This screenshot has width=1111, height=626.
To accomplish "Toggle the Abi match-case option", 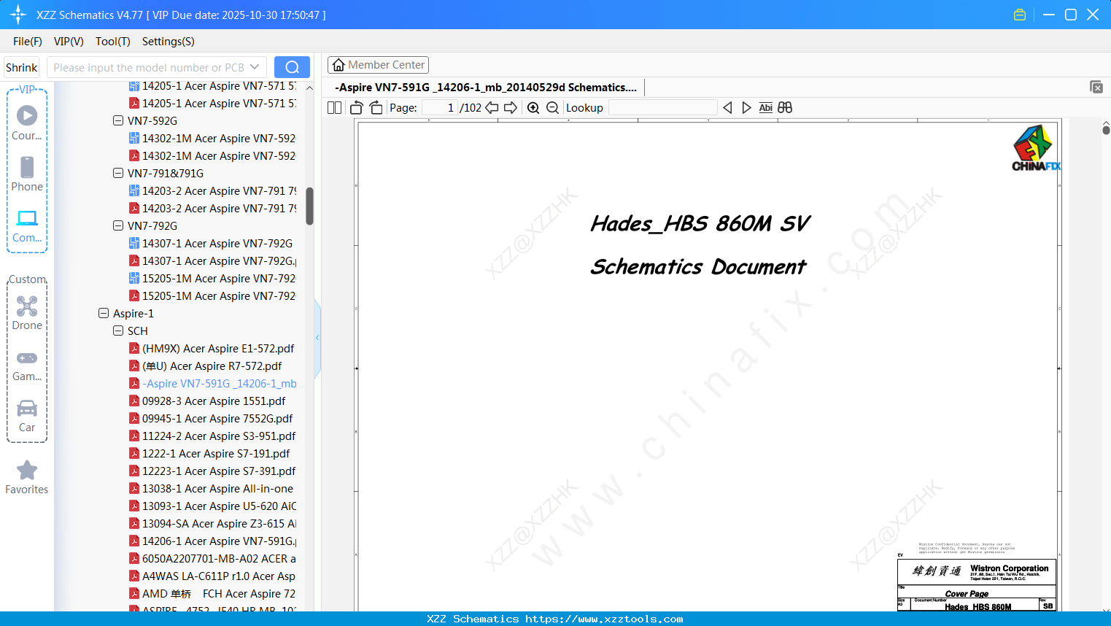I will (765, 108).
